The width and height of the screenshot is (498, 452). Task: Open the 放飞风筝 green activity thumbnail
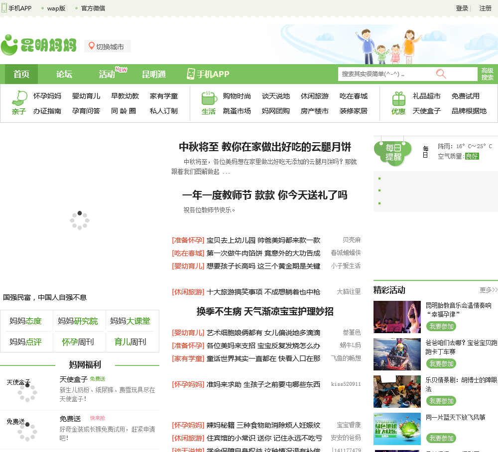pos(397,429)
